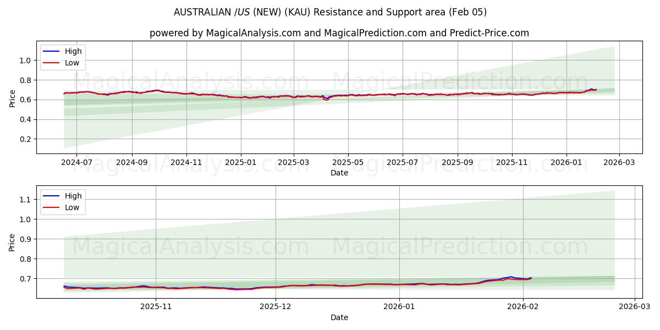Select the dip in the blue High line near 2025-04
This screenshot has height=330, width=660.
pyautogui.click(x=326, y=99)
